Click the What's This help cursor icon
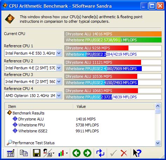Viewport: 166px width, 160px height. pos(137,153)
